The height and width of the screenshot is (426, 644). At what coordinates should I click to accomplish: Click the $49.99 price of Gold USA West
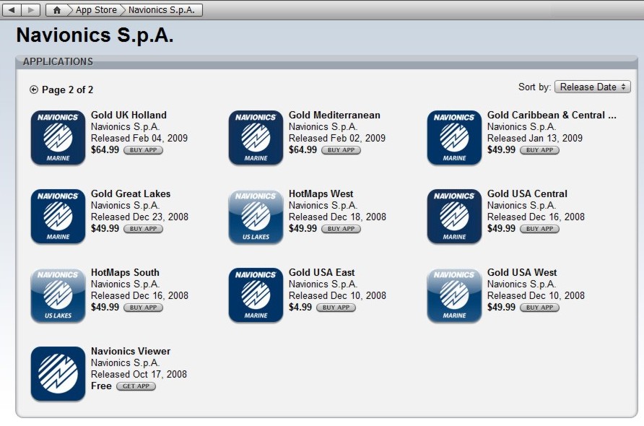(501, 308)
